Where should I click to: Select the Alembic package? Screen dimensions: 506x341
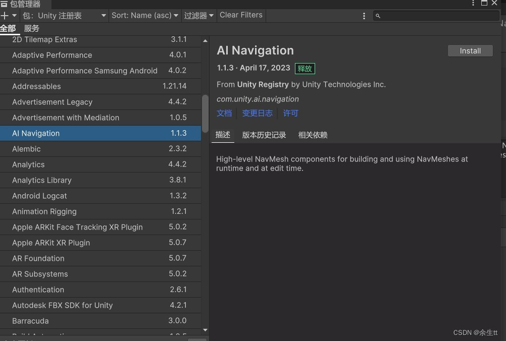tap(100, 149)
